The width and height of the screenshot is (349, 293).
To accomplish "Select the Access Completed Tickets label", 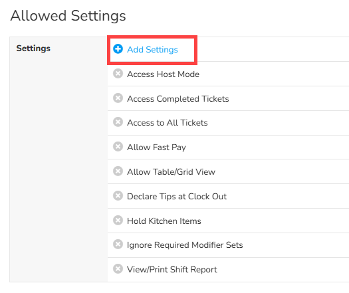I will point(178,99).
